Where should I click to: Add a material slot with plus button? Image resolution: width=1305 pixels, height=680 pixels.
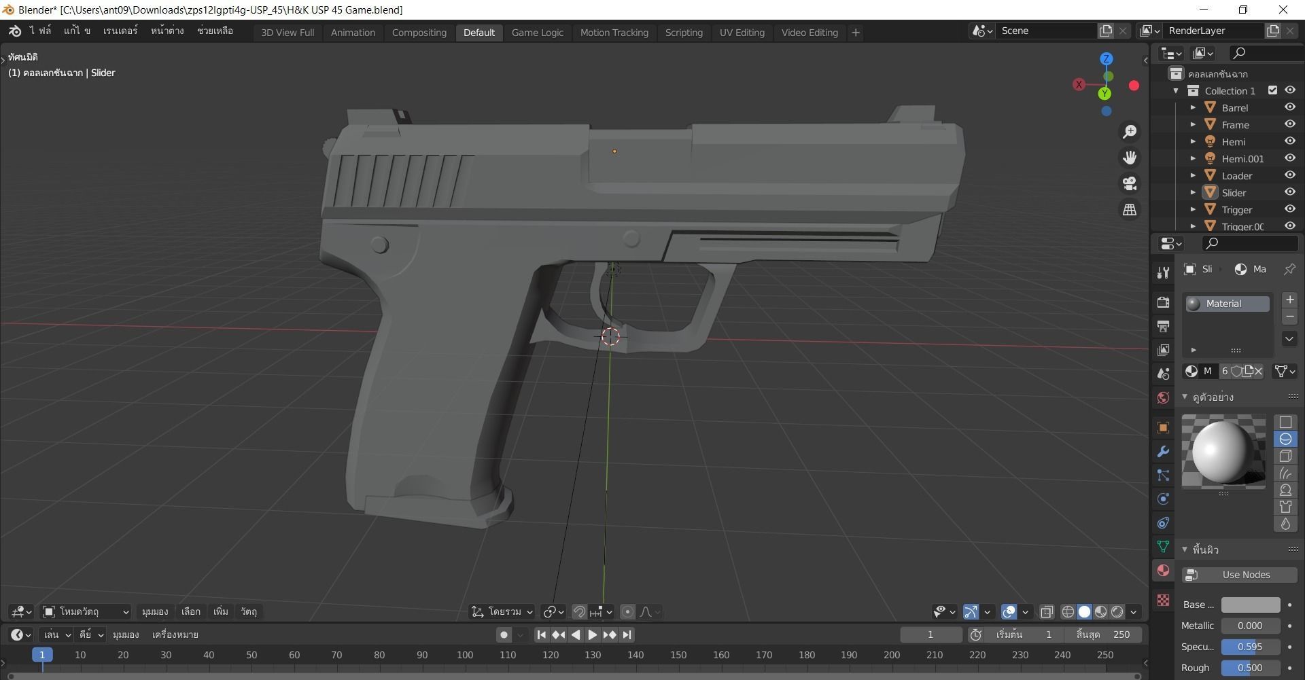pyautogui.click(x=1289, y=300)
